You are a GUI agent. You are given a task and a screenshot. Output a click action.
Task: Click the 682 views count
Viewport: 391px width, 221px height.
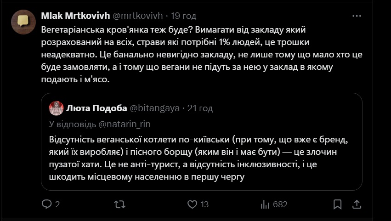[279, 204]
